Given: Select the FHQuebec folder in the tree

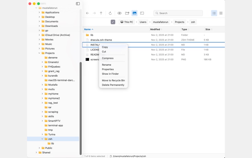Looking at the screenshot, I should pyautogui.click(x=54, y=67).
